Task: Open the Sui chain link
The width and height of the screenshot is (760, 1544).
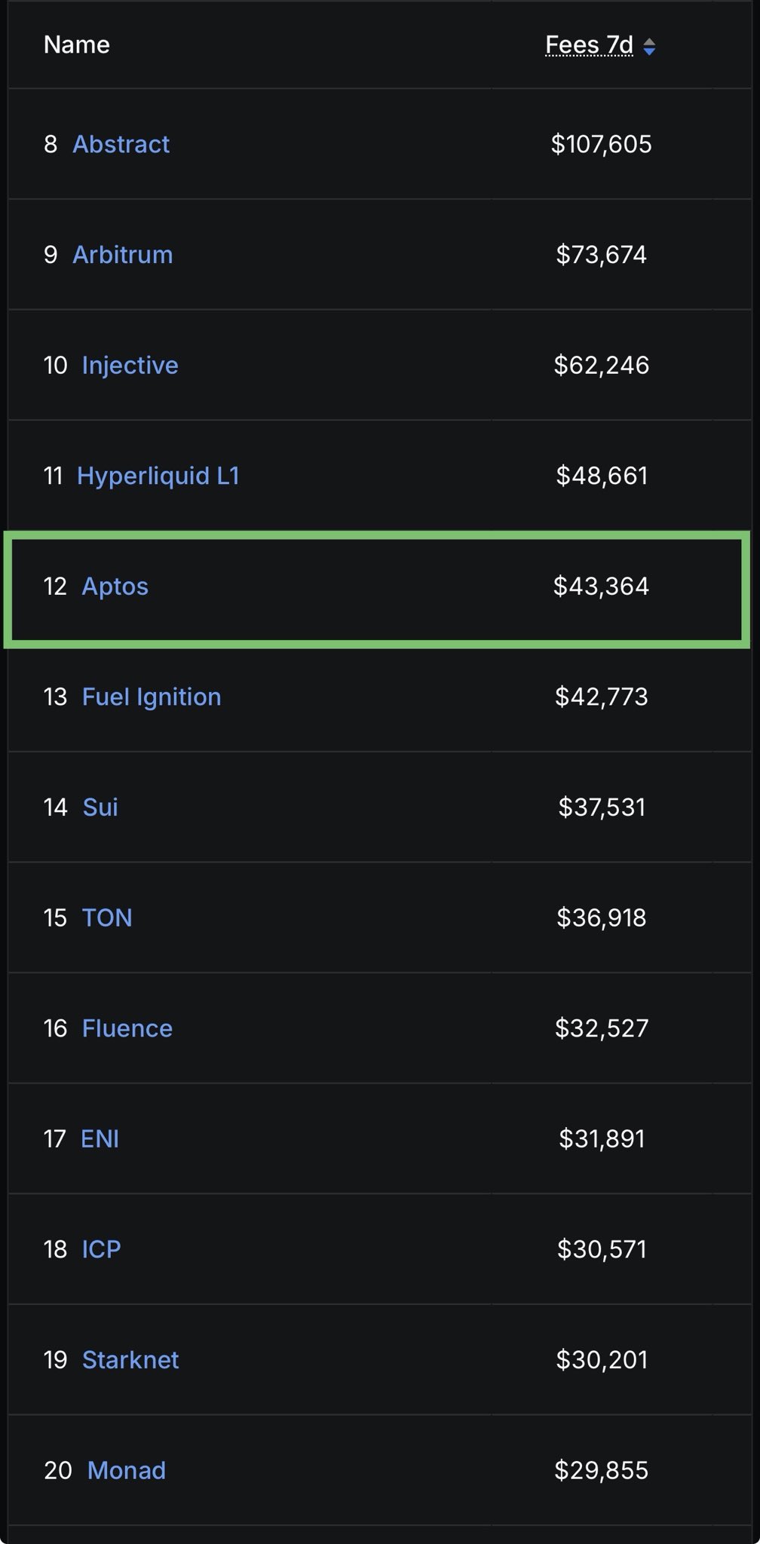Action: pos(100,807)
